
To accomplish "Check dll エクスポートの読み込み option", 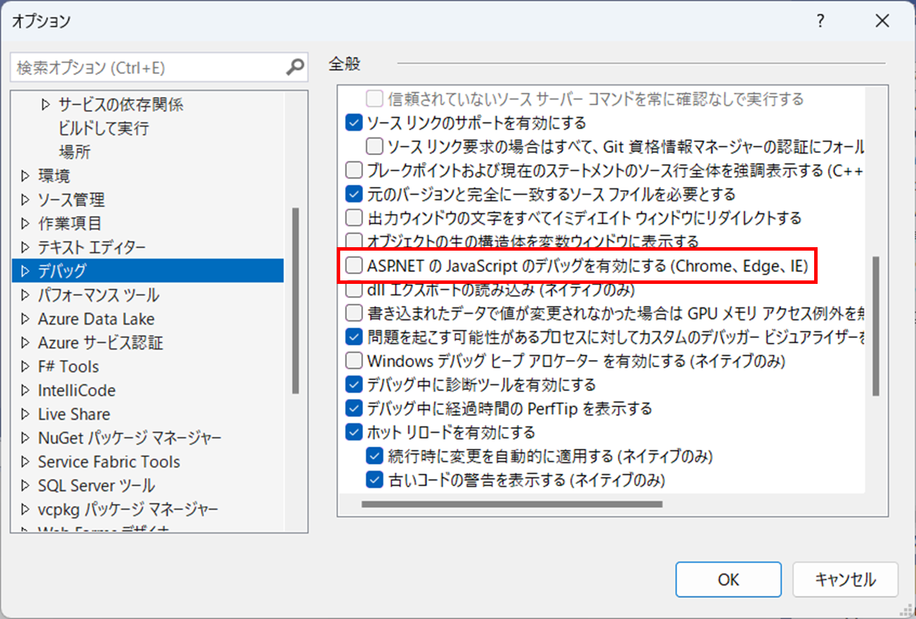I will click(354, 289).
